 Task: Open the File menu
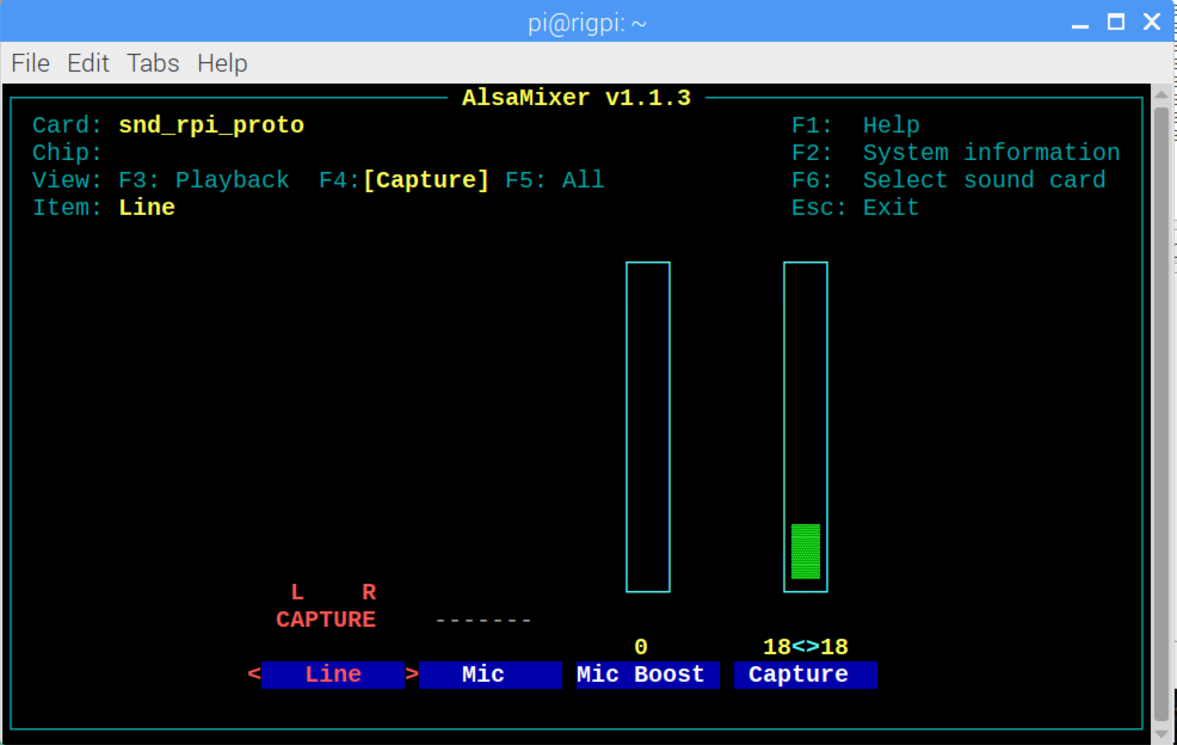[30, 63]
